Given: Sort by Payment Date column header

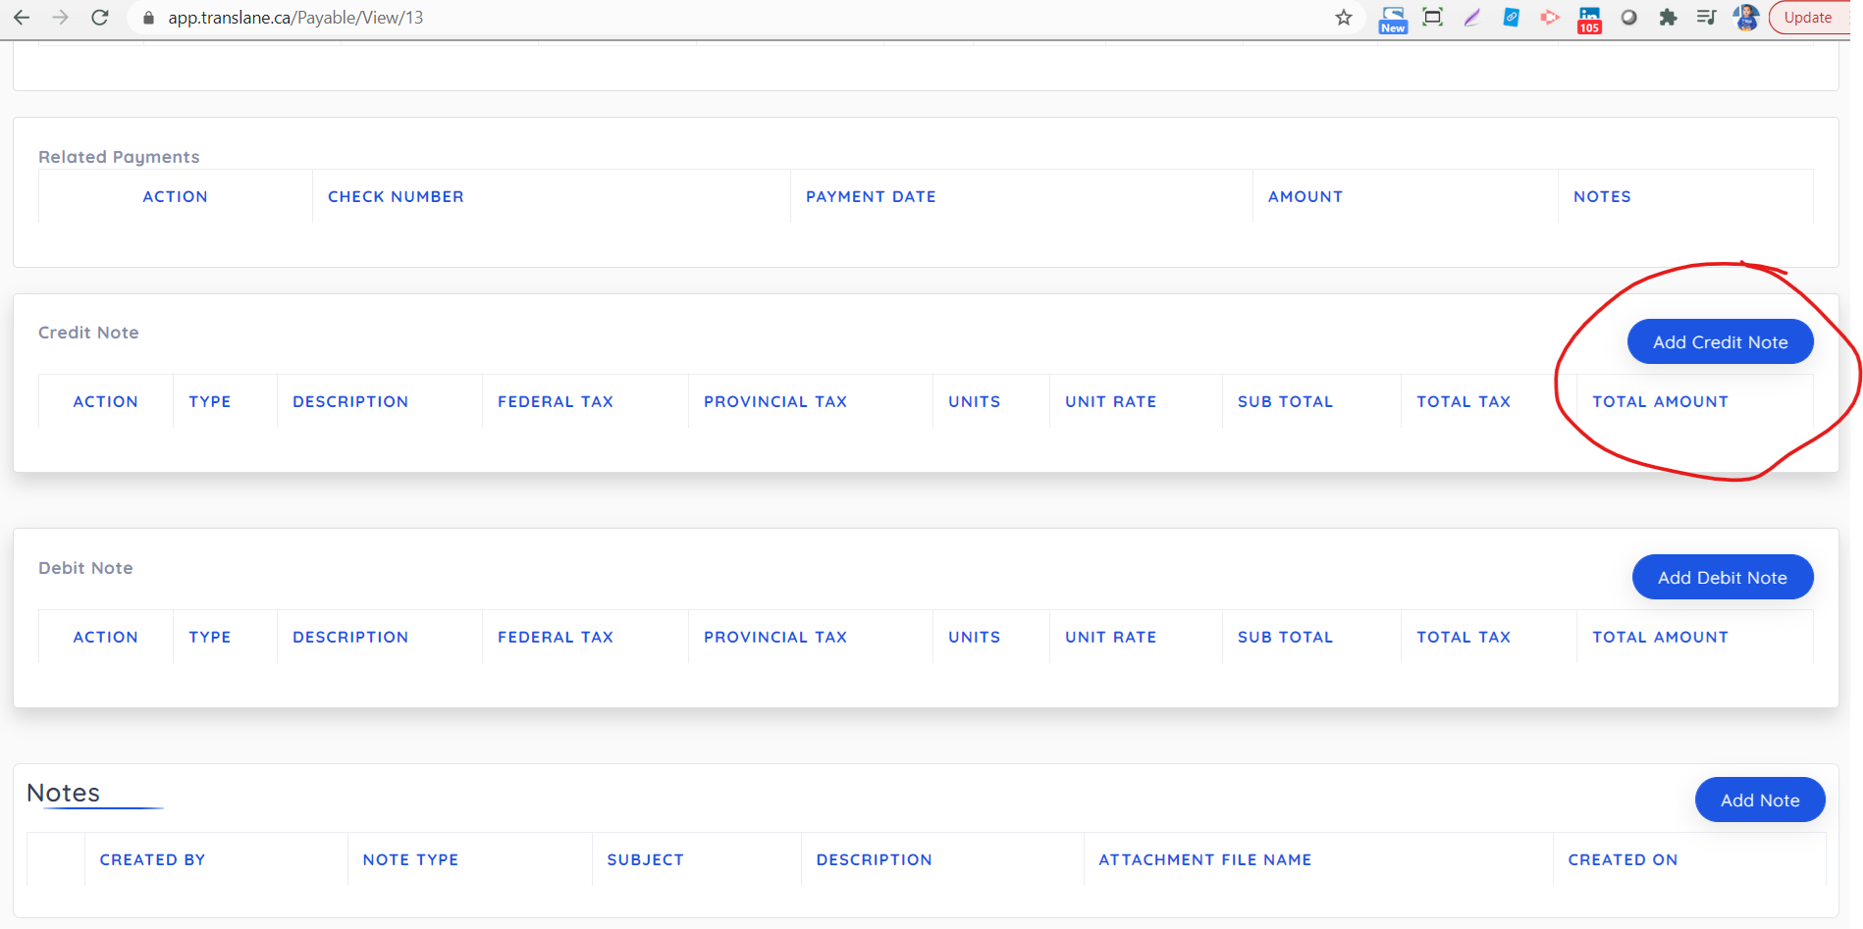Looking at the screenshot, I should [x=871, y=197].
